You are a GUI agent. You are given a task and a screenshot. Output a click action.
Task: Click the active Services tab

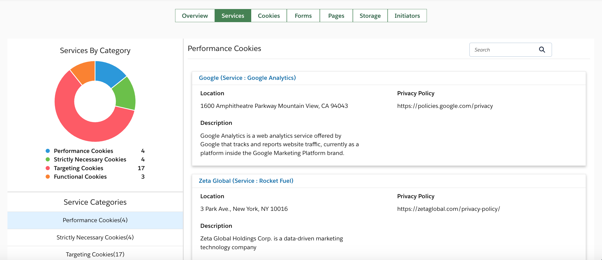click(233, 16)
